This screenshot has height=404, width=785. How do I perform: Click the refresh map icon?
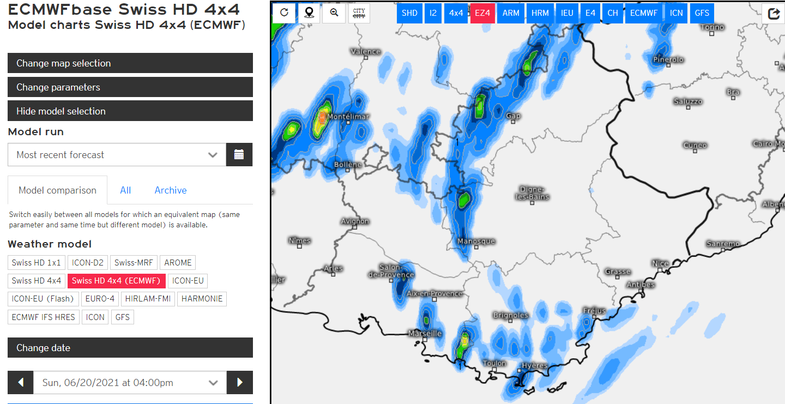point(284,13)
